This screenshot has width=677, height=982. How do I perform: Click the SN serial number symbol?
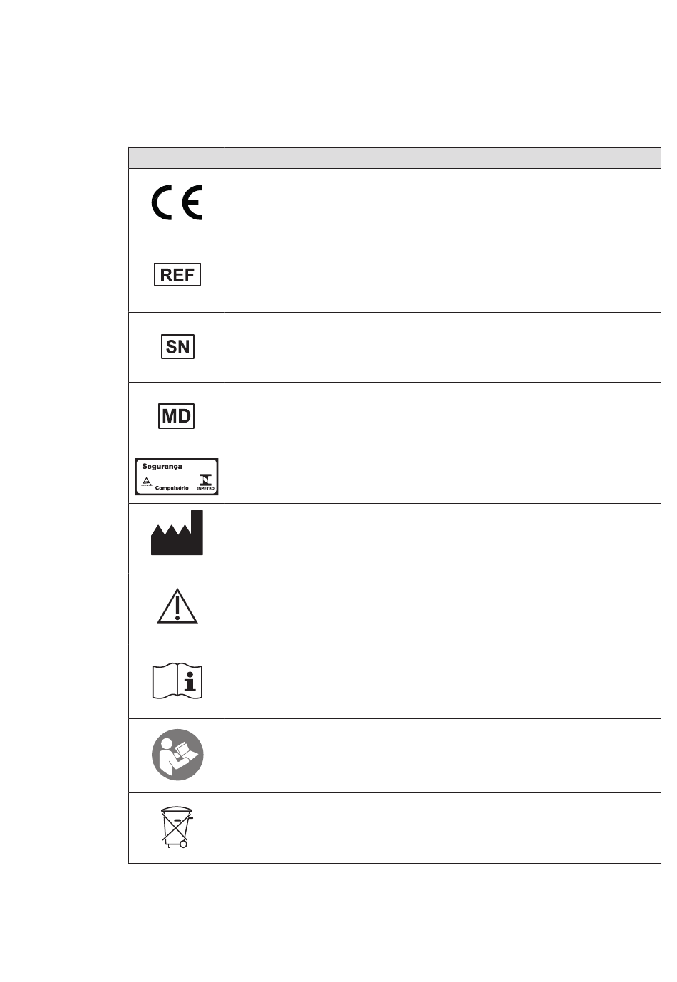point(177,346)
